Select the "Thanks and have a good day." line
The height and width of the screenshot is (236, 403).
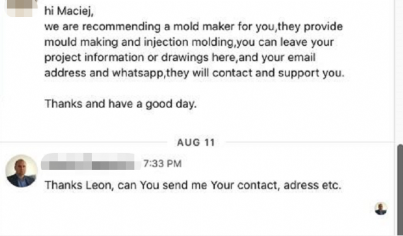[120, 104]
